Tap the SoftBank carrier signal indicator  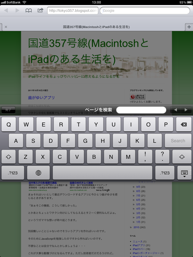pyautogui.click(x=11, y=2)
